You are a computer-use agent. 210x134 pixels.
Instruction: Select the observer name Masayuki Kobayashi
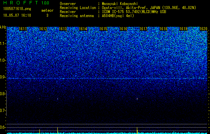click(120, 4)
